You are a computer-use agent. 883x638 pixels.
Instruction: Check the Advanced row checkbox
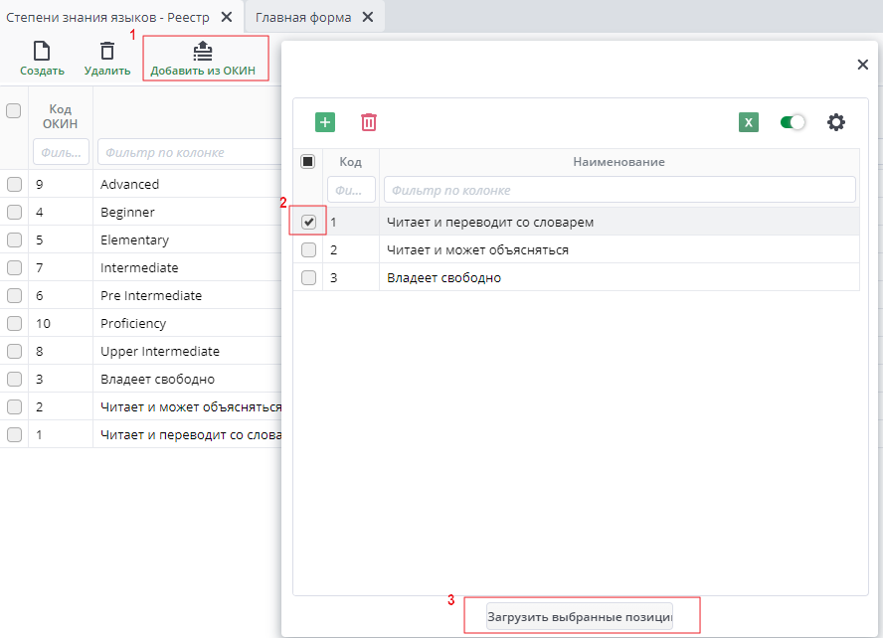point(14,184)
